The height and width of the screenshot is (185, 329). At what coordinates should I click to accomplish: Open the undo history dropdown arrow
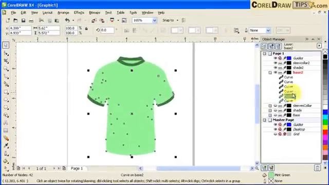pyautogui.click(x=73, y=21)
